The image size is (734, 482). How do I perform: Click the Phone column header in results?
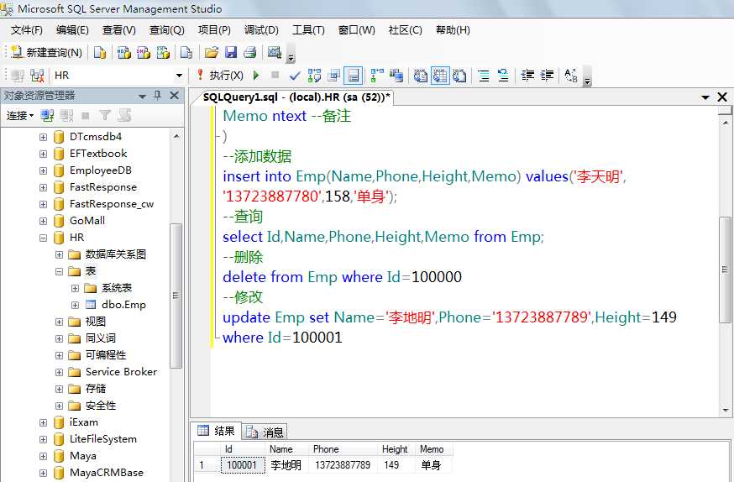tap(343, 449)
